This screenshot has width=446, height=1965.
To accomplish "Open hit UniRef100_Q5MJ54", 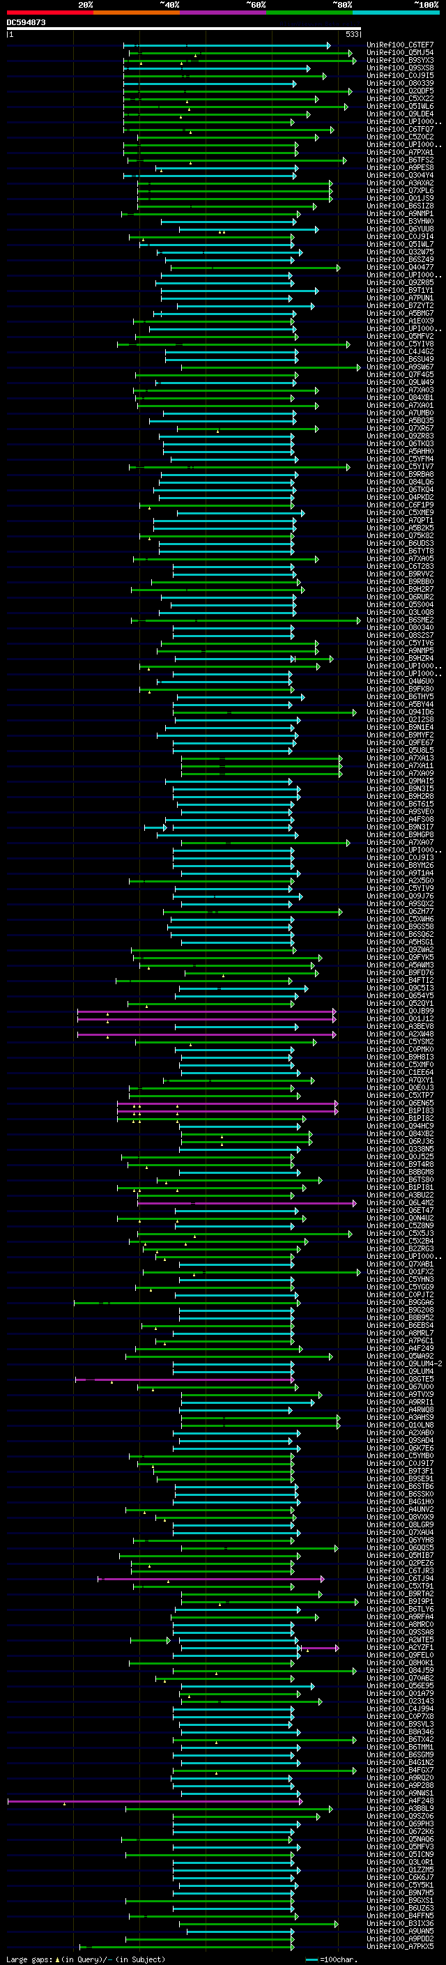I will 400,53.
